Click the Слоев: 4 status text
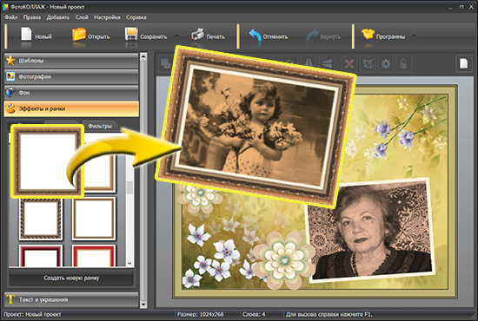The height and width of the screenshot is (321, 478). (x=254, y=314)
